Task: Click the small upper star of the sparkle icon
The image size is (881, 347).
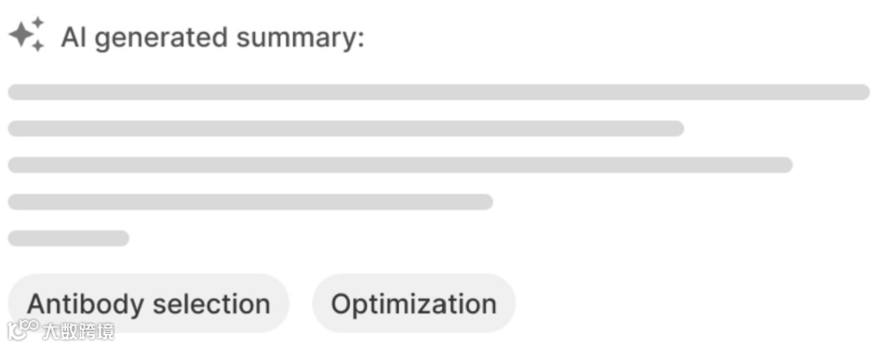Action: click(37, 23)
